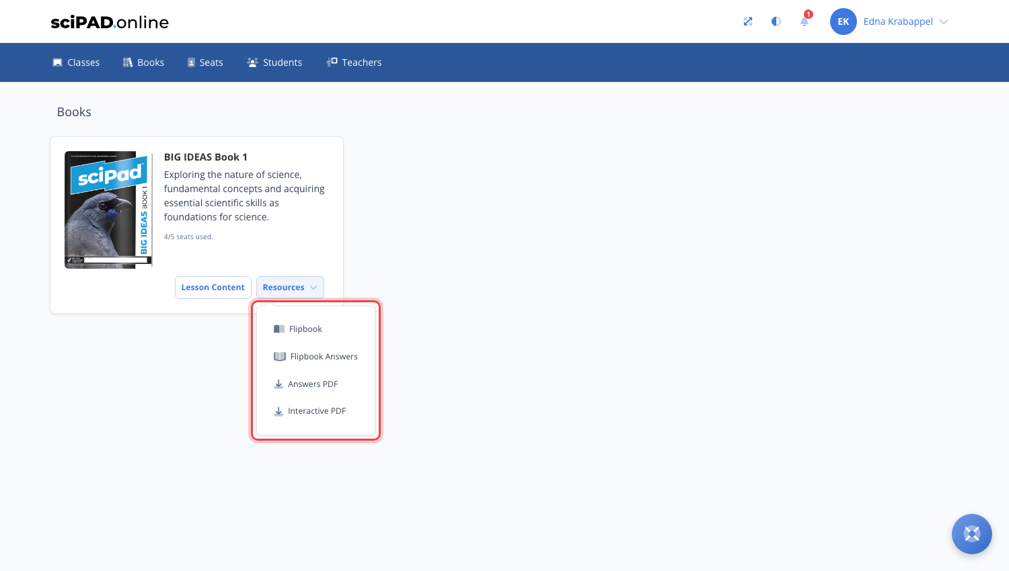Image resolution: width=1009 pixels, height=571 pixels.
Task: Download Answers PDF from Resources menu
Action: [306, 384]
